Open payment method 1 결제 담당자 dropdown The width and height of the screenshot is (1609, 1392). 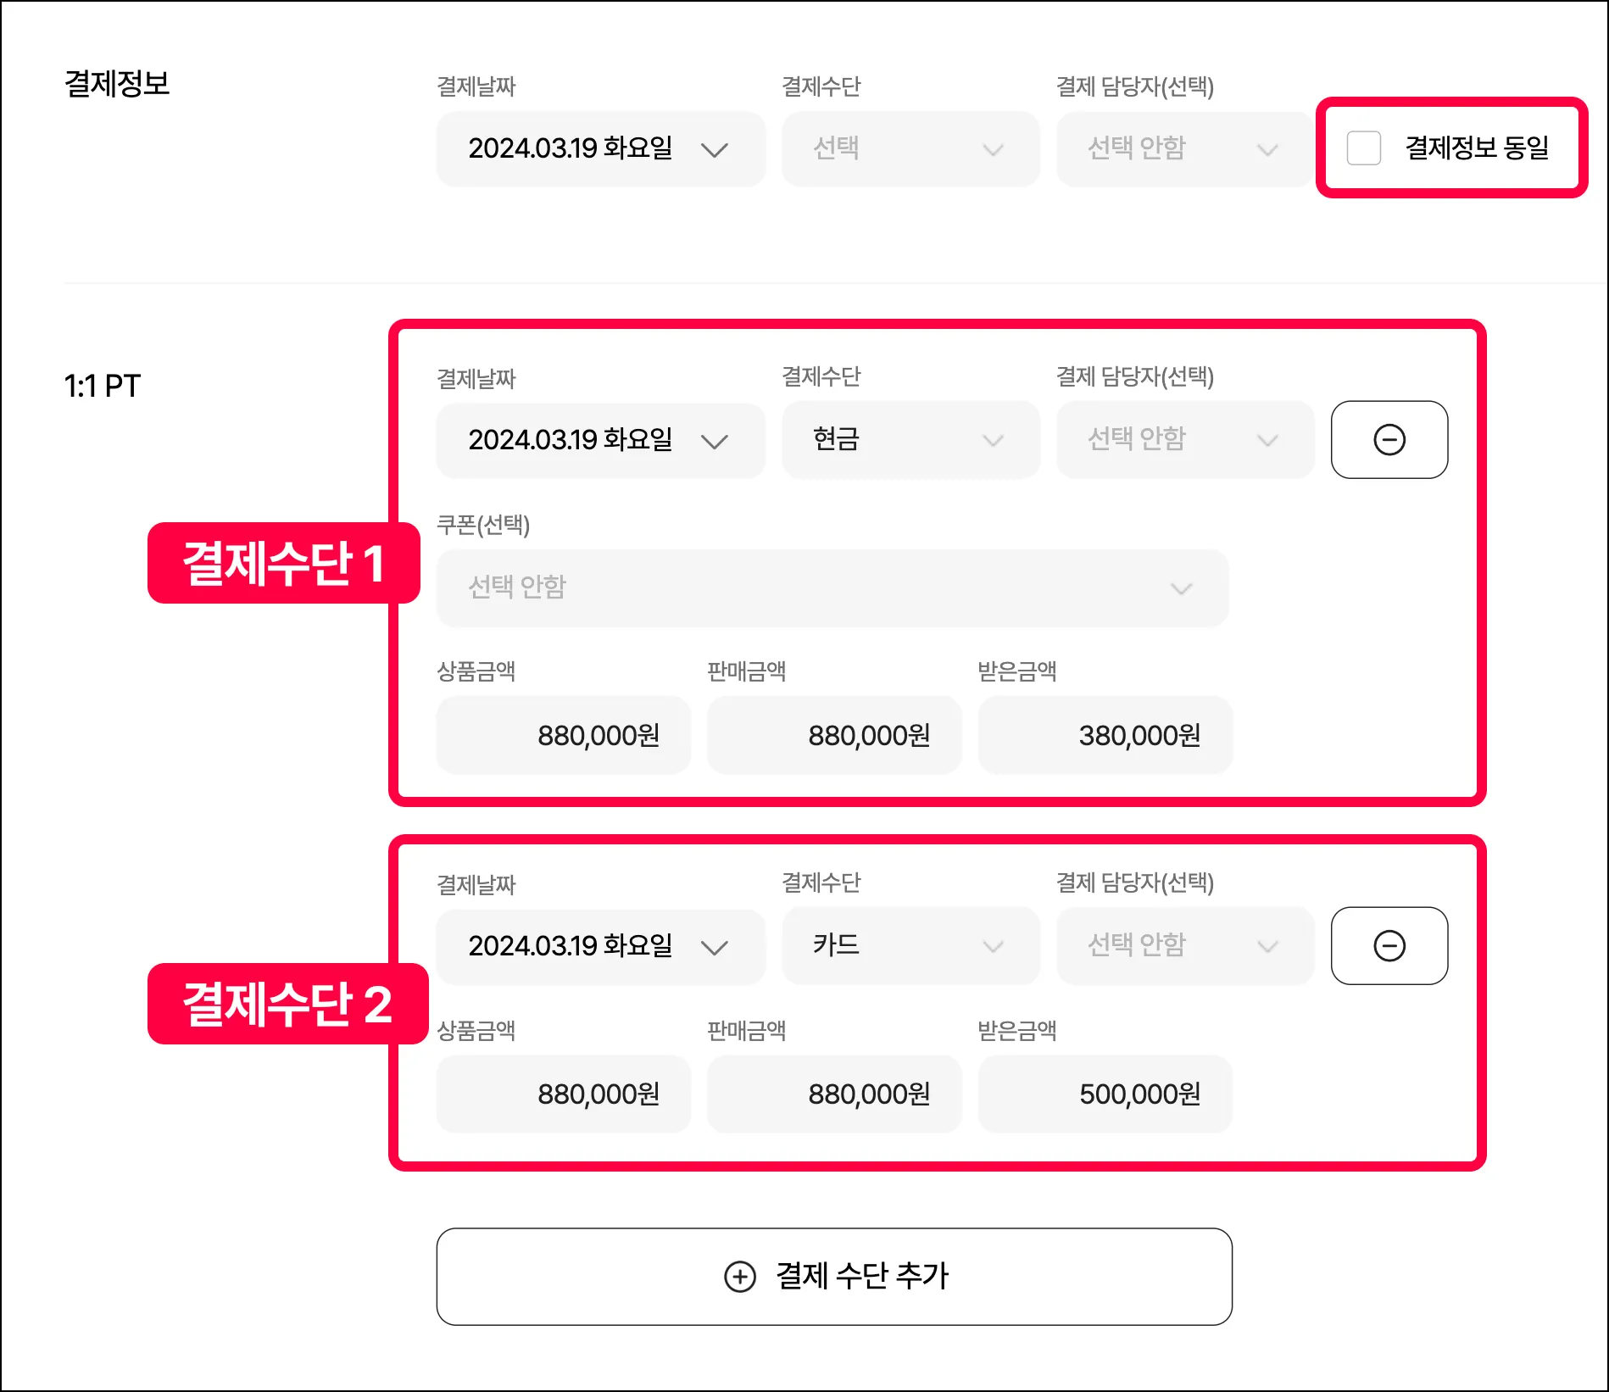click(1183, 440)
